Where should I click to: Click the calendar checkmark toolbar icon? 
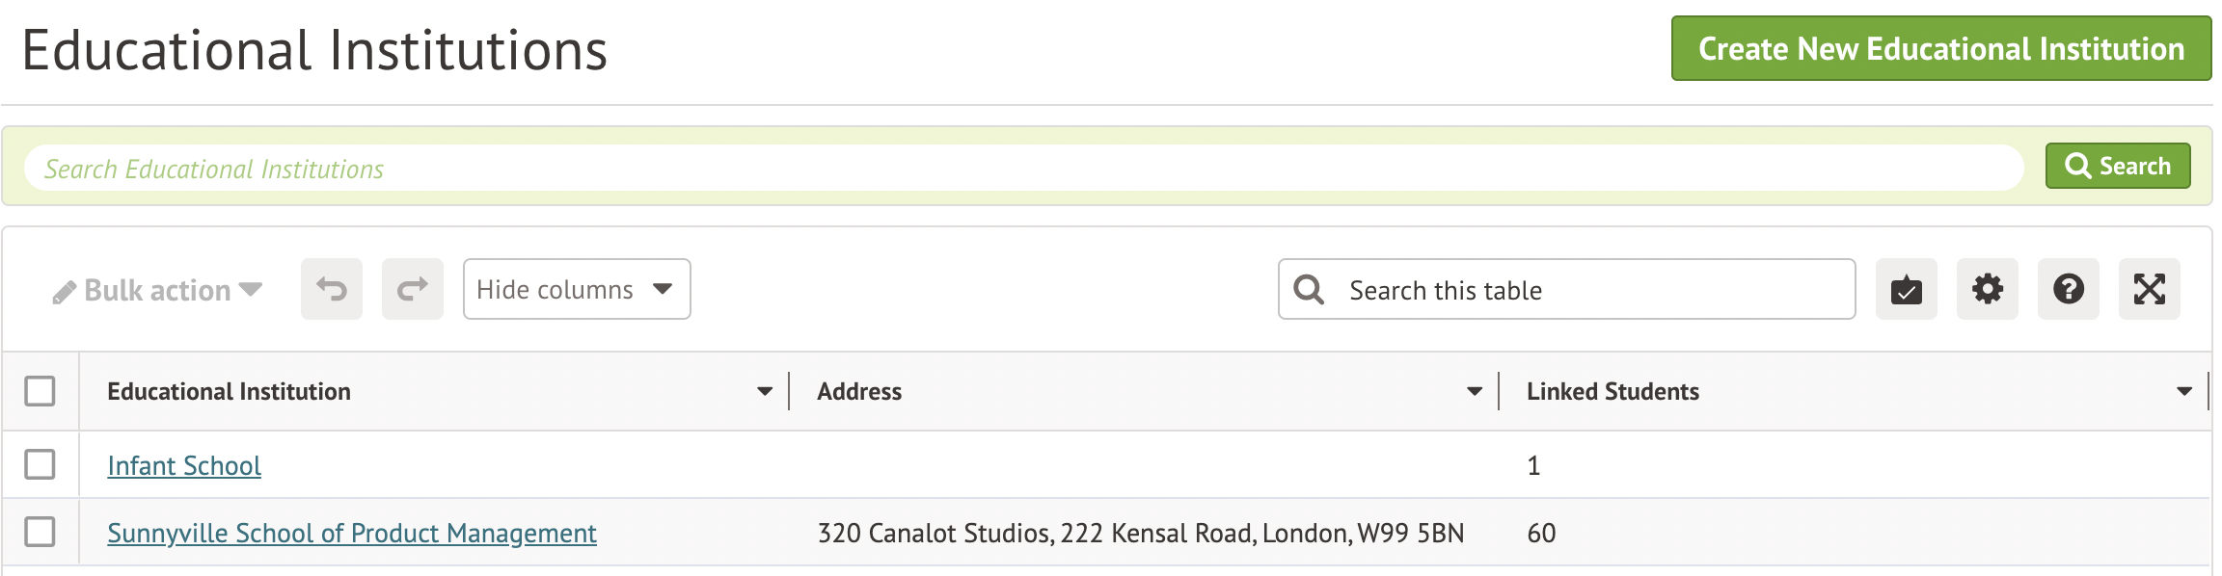1906,289
